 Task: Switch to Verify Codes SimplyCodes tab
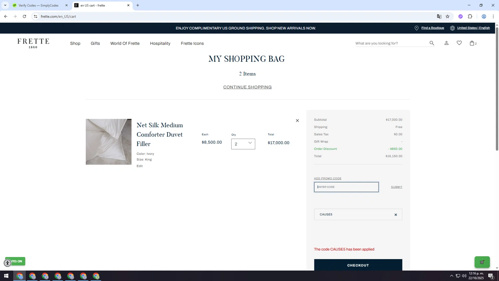tap(38, 5)
